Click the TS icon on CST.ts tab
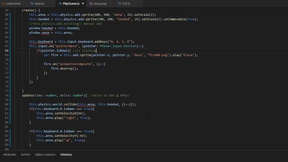This screenshot has width=288, height=162. coord(119,4)
